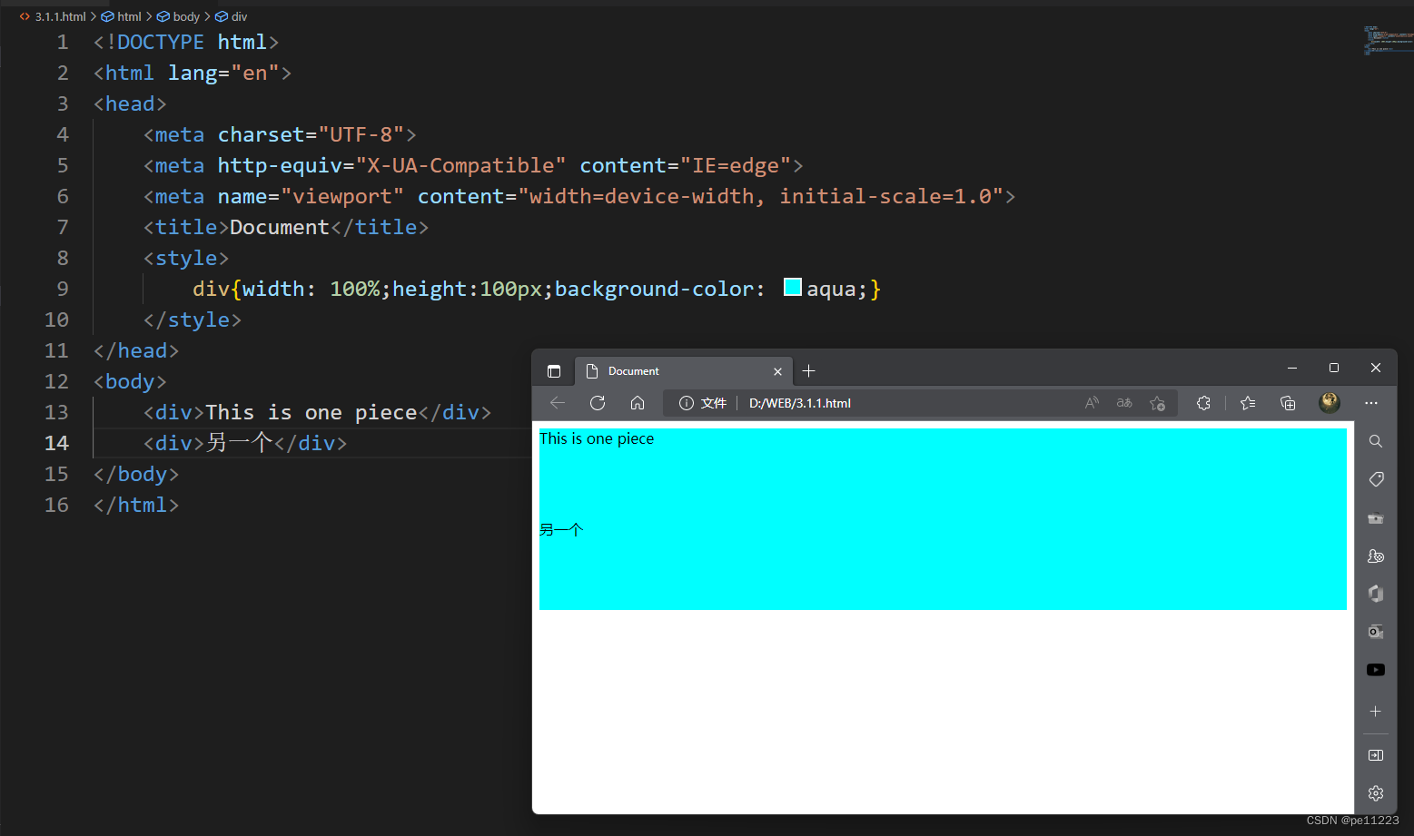Open YouTube in Edge sidebar

point(1376,670)
